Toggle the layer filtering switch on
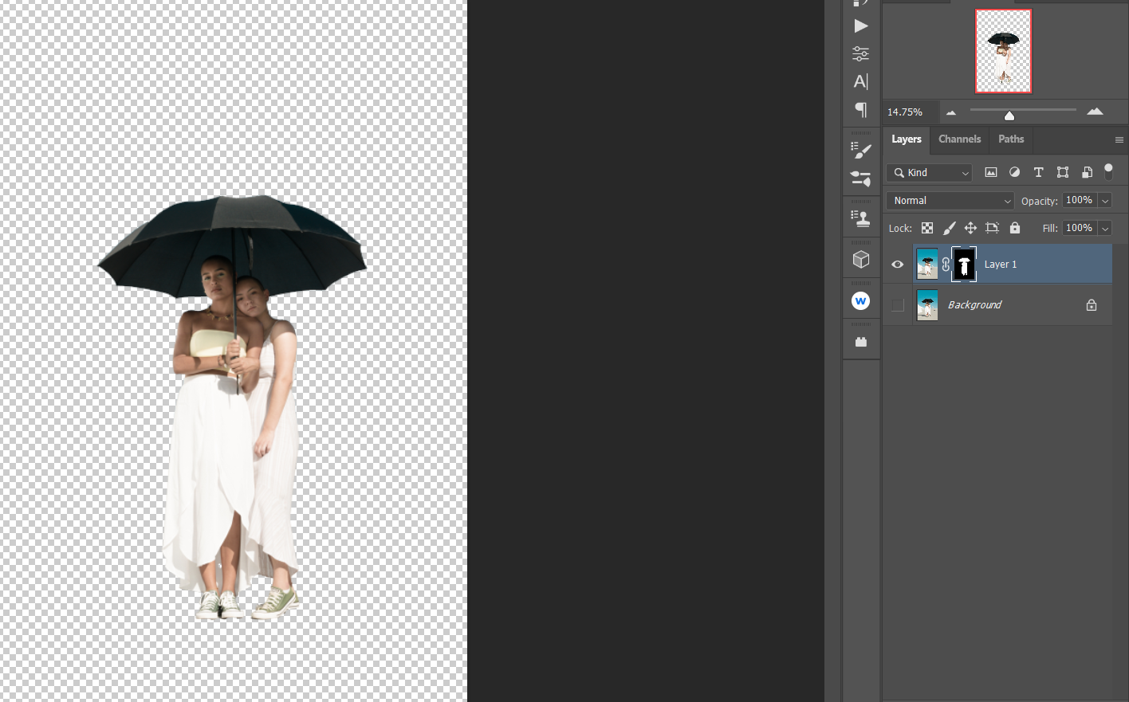1129x702 pixels. pos(1109,169)
